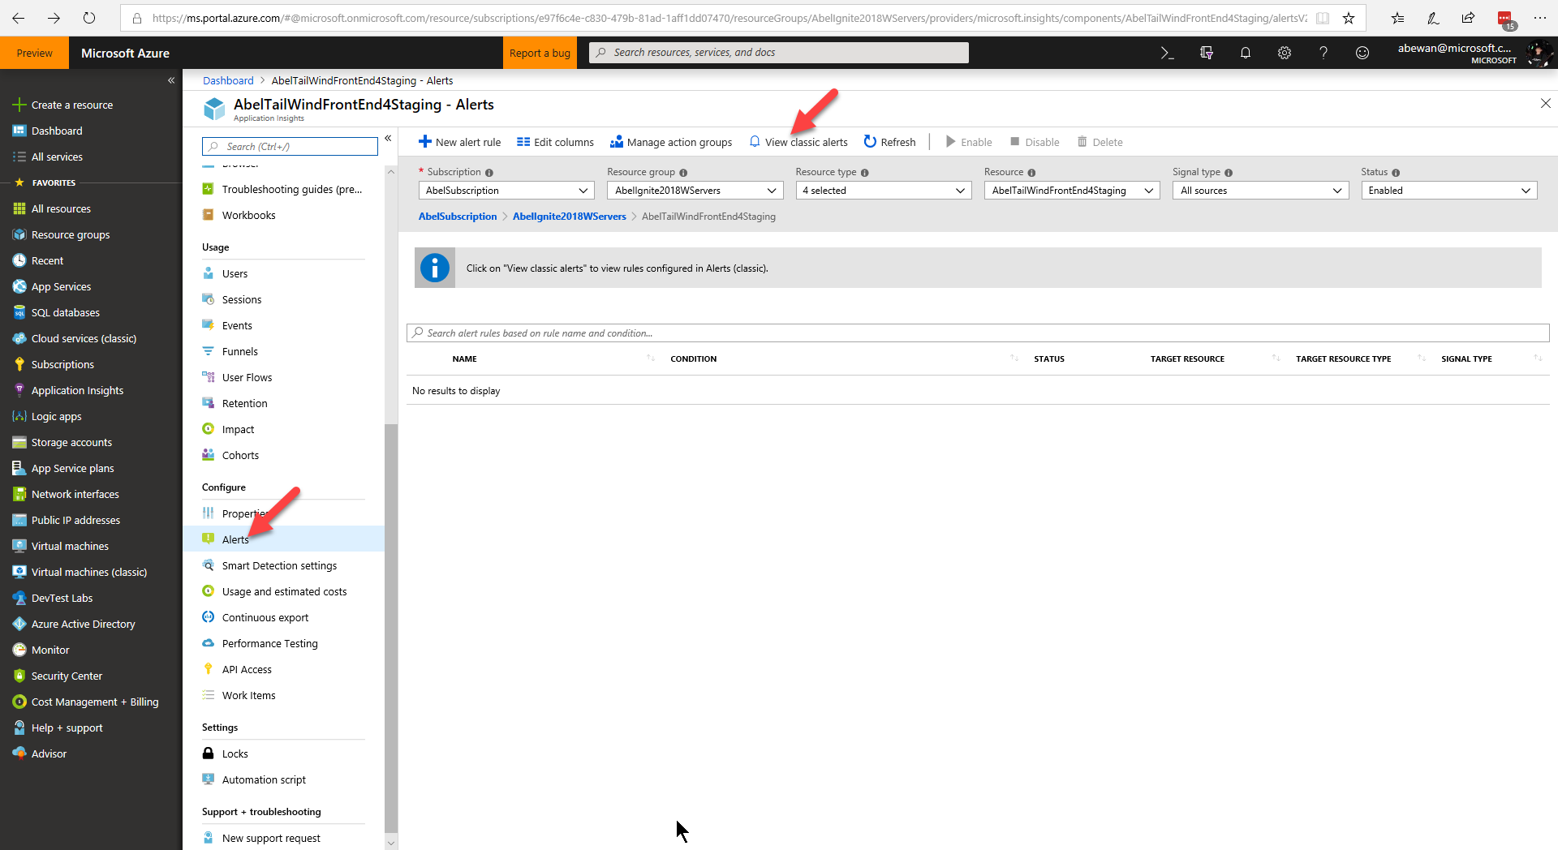
Task: Click the Resource group info icon
Action: pyautogui.click(x=683, y=173)
